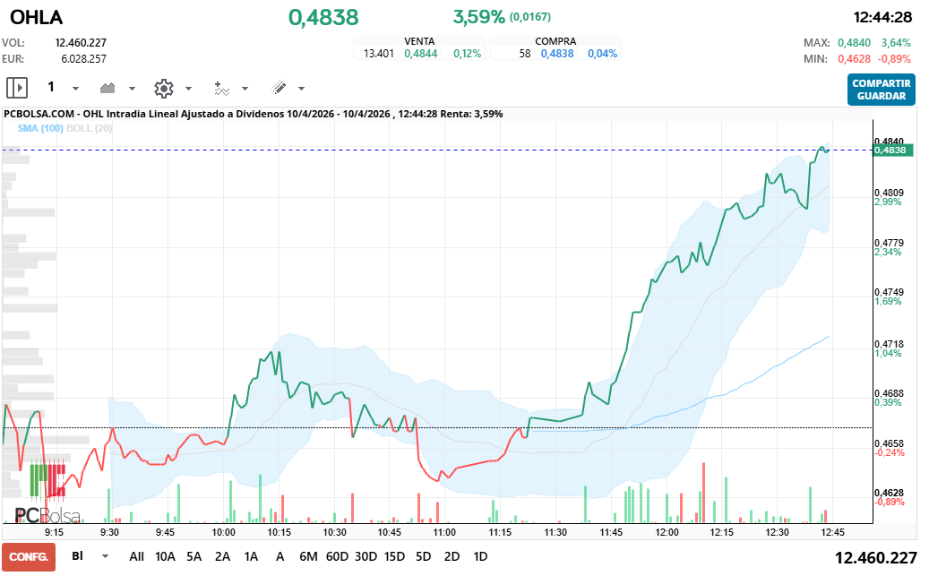Image resolution: width=929 pixels, height=576 pixels.
Task: Click the COMPARTIR GUARDAR button
Action: [x=881, y=90]
